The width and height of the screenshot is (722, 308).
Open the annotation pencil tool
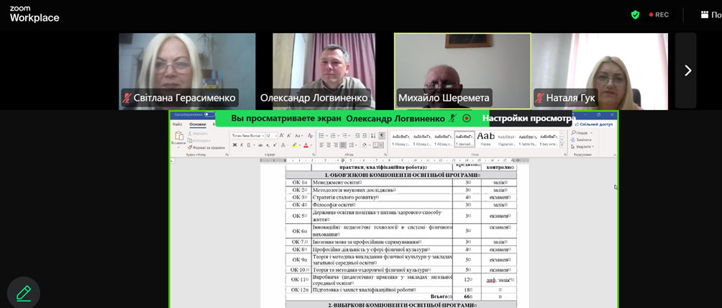[x=24, y=293]
